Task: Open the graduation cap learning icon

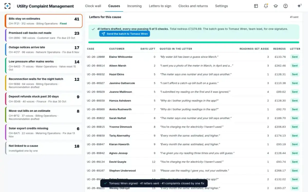Action: (276, 6)
